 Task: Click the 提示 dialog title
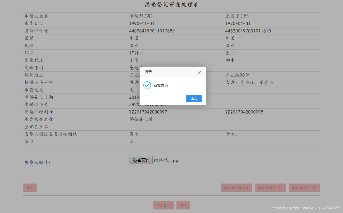click(148, 72)
